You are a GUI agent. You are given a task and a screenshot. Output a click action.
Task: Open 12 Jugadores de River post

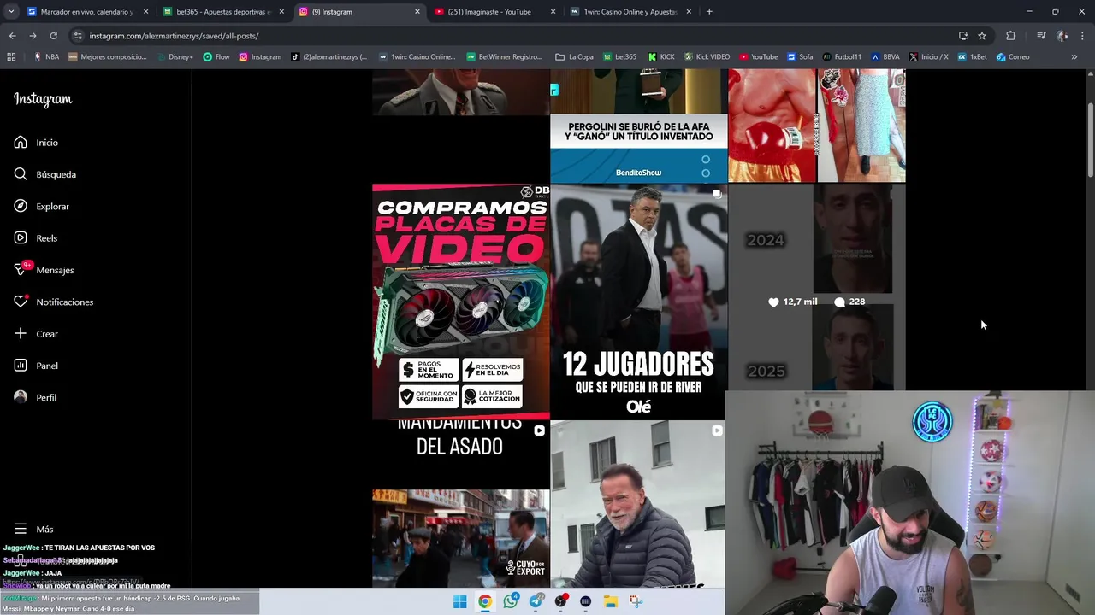point(638,302)
